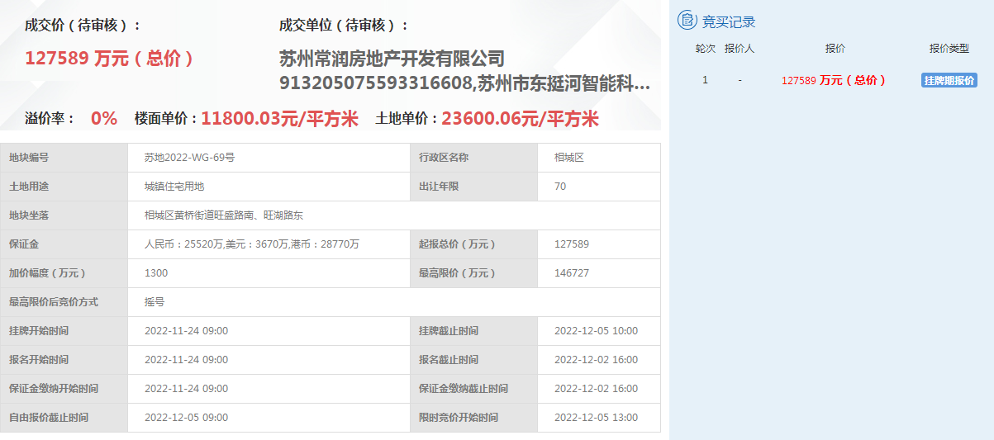Click the 报价人 column header
The image size is (994, 440).
[740, 49]
